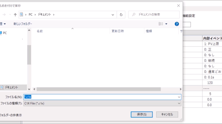Expand the ファイル名 dropdown arrow

pos(179,97)
